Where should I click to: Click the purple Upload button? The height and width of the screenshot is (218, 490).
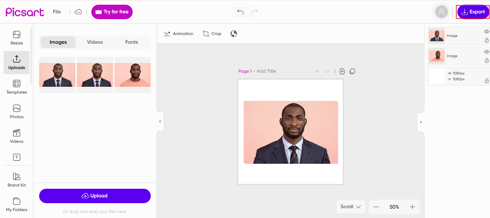(95, 196)
